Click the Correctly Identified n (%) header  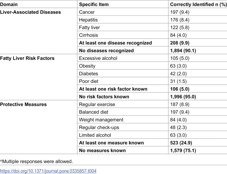198,5
